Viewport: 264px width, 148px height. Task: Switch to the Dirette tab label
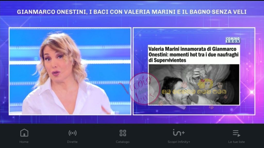tap(72, 142)
